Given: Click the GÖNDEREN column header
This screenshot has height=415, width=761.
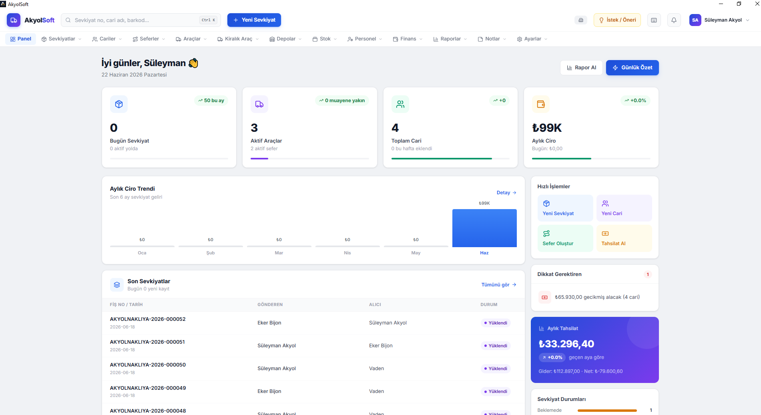Looking at the screenshot, I should click(x=270, y=305).
